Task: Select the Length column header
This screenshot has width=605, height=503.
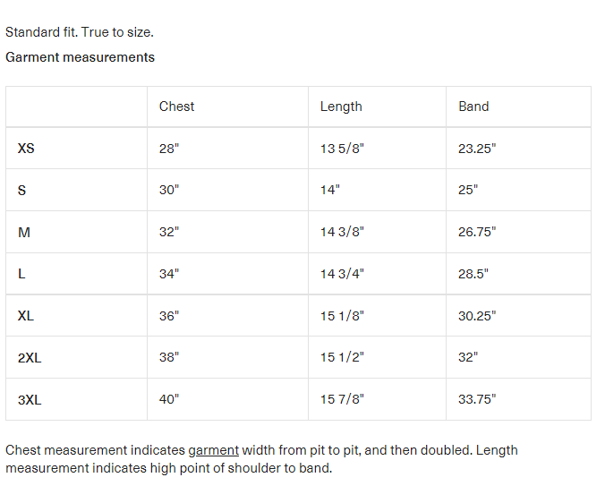Action: (x=341, y=107)
